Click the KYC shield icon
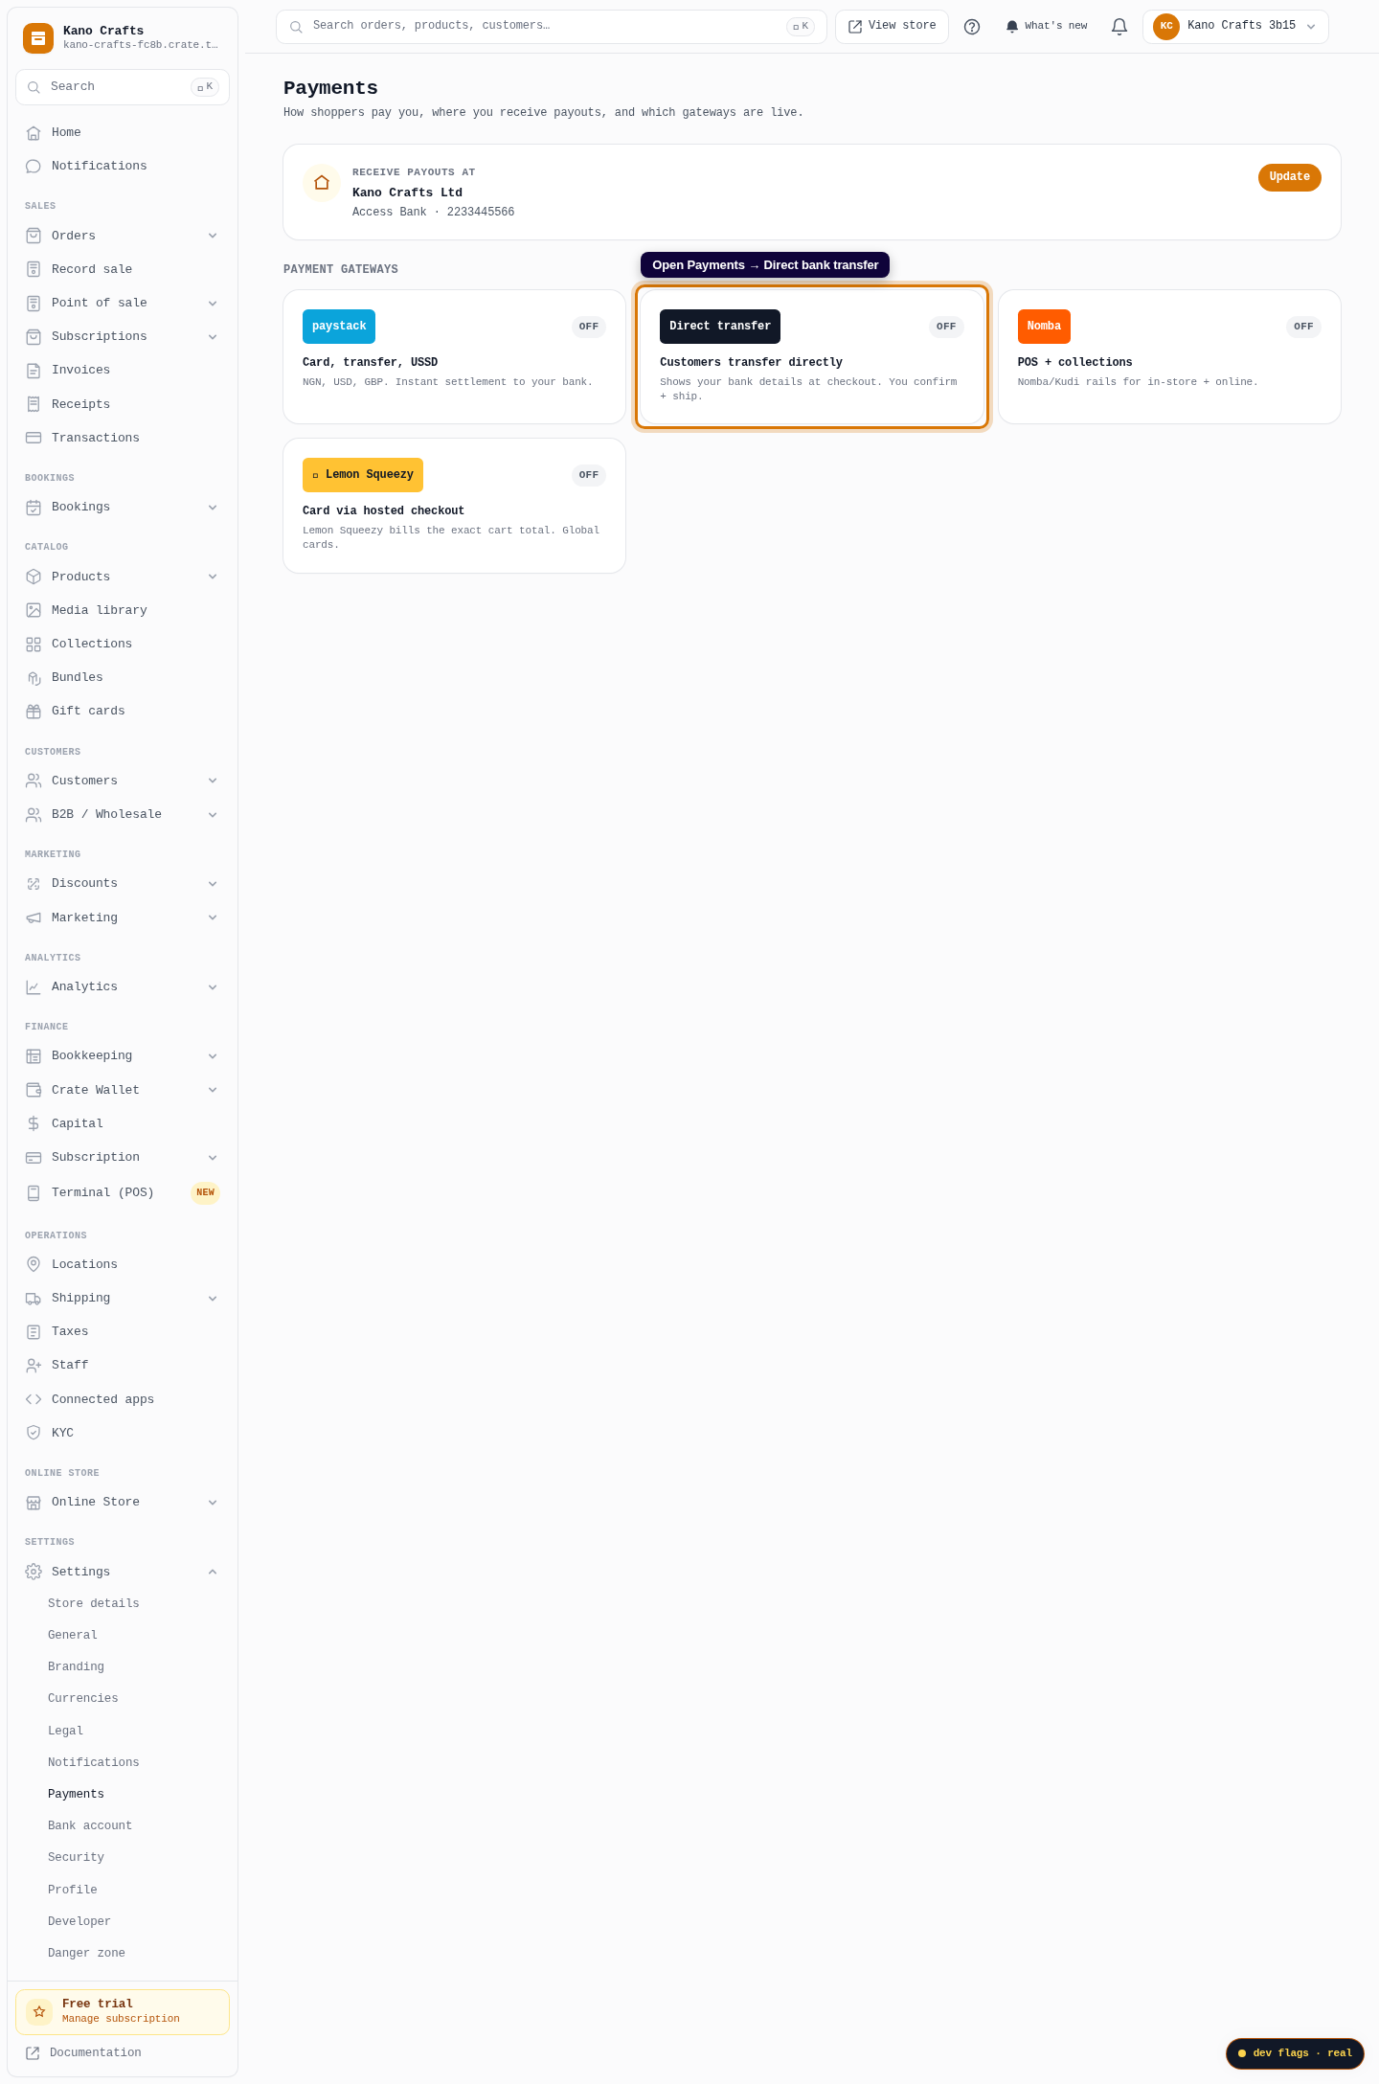The height and width of the screenshot is (2084, 1379). 34,1433
